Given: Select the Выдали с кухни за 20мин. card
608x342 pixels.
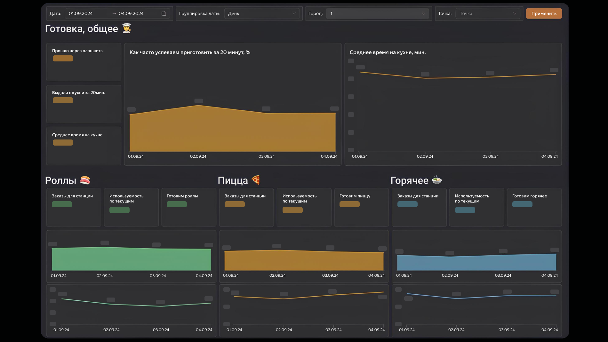Looking at the screenshot, I should tap(84, 104).
